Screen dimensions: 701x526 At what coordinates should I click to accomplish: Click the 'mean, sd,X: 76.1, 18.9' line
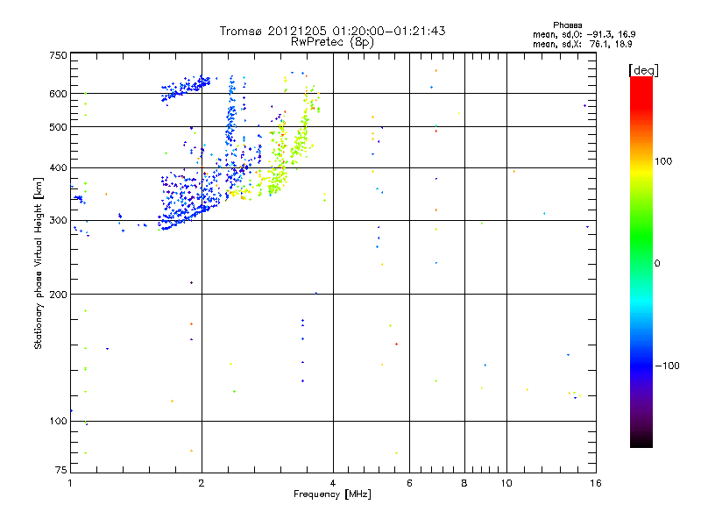(x=582, y=45)
